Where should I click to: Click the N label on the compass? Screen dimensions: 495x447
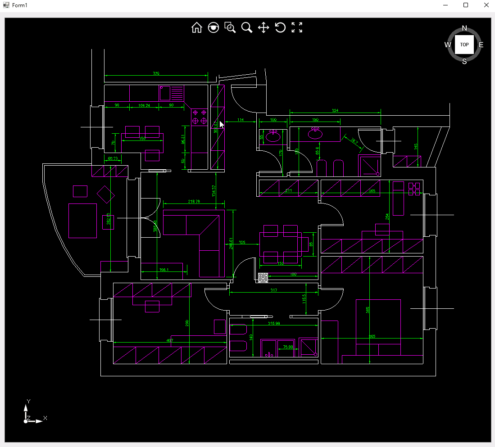(x=464, y=28)
